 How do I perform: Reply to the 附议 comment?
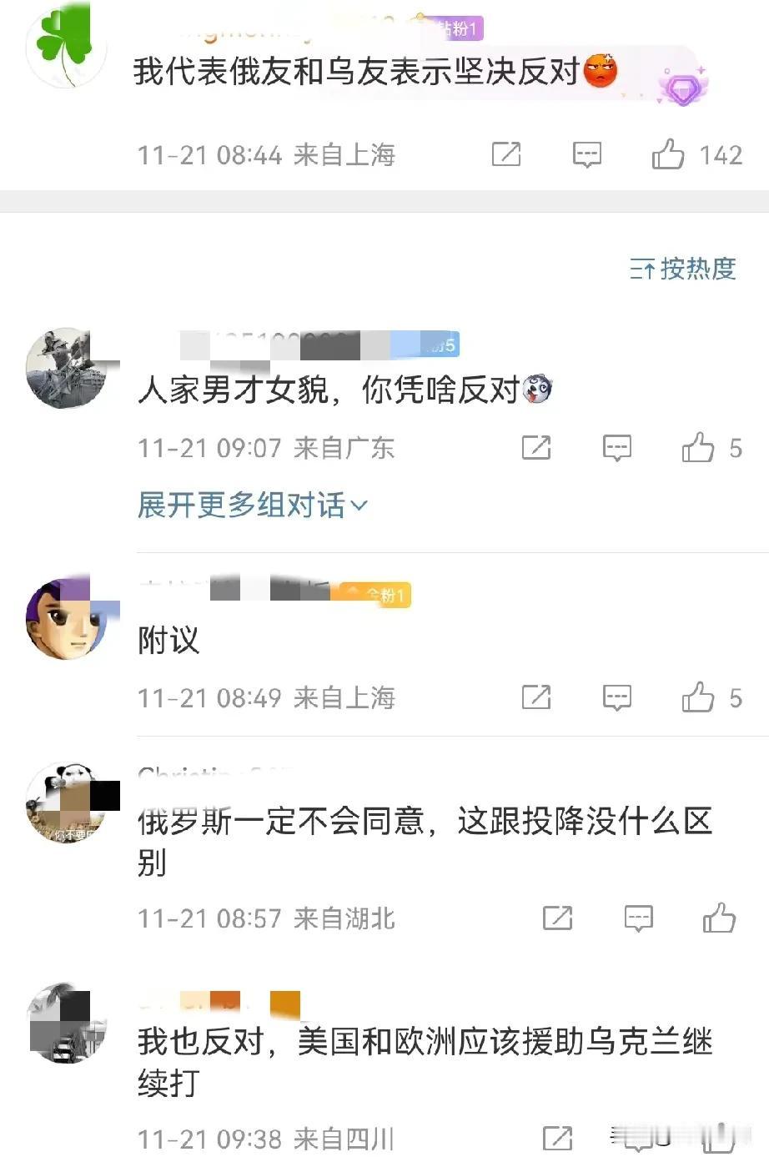617,697
